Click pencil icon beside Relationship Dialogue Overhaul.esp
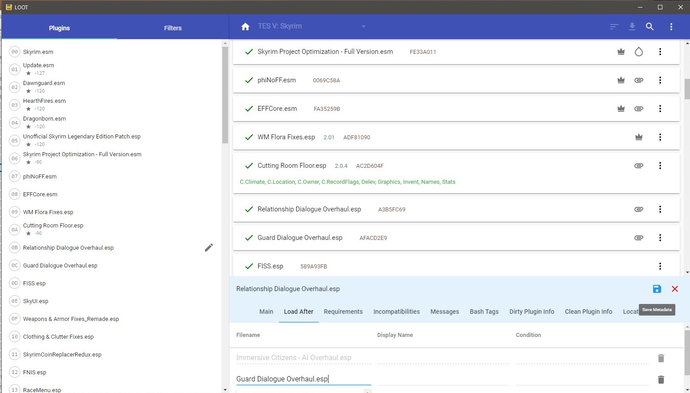Screen dimensions: 690x393 click(x=209, y=247)
